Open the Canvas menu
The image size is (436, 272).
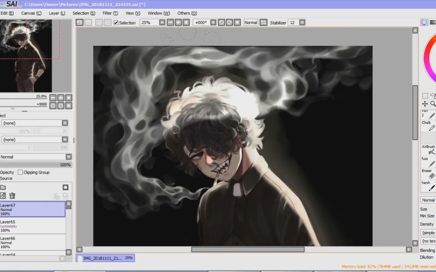pyautogui.click(x=31, y=13)
